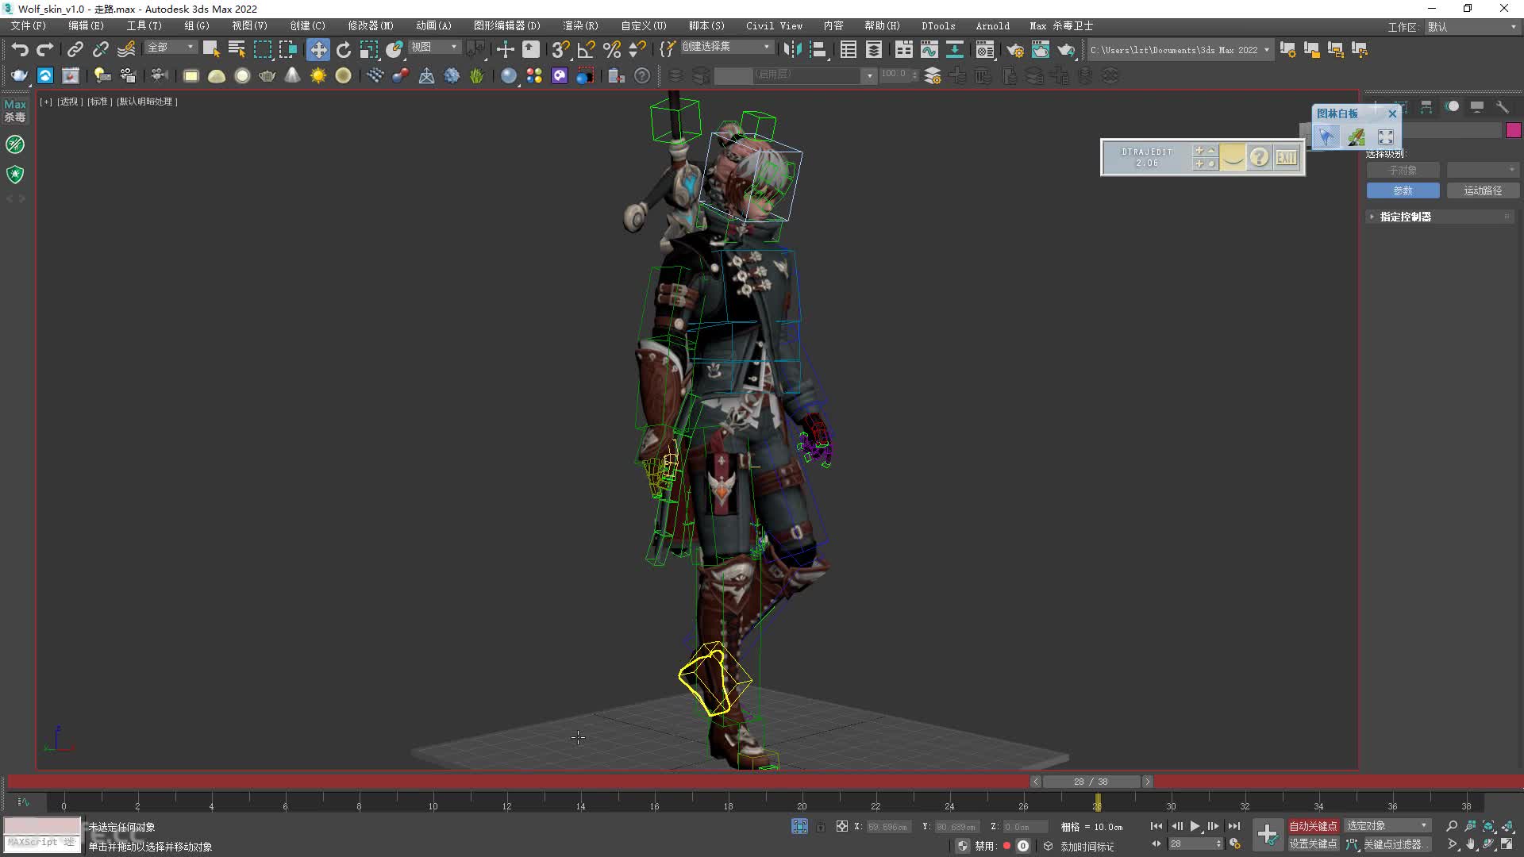Click the Key Mode toggle icon
The image size is (1524, 857).
pos(1156,844)
